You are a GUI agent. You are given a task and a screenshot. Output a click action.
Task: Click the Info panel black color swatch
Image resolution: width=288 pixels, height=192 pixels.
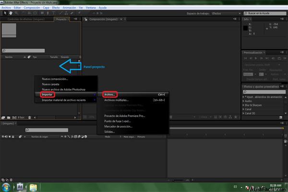pyautogui.click(x=245, y=28)
